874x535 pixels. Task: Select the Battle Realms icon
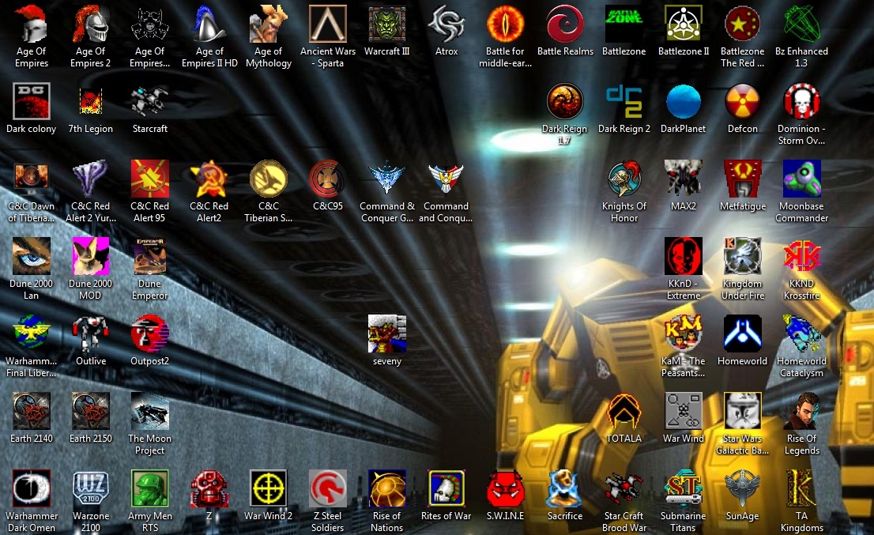[565, 24]
